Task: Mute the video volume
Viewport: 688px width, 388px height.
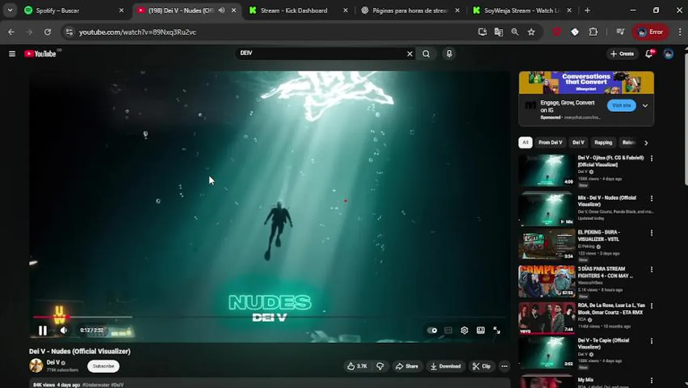Action: (x=64, y=330)
